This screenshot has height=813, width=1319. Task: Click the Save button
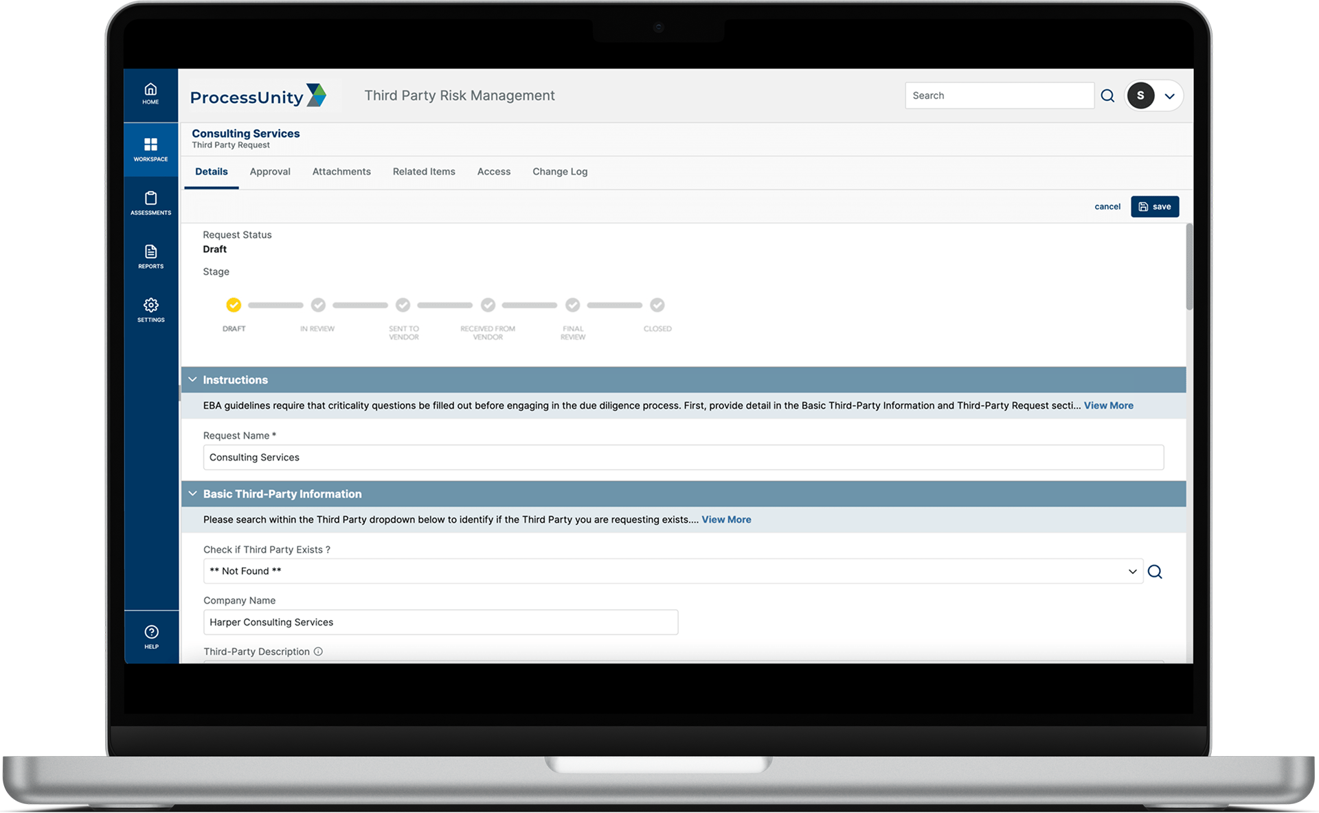(x=1154, y=206)
